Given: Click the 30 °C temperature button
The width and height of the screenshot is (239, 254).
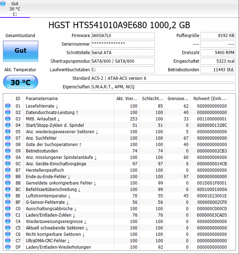Looking at the screenshot, I should pos(21,82).
